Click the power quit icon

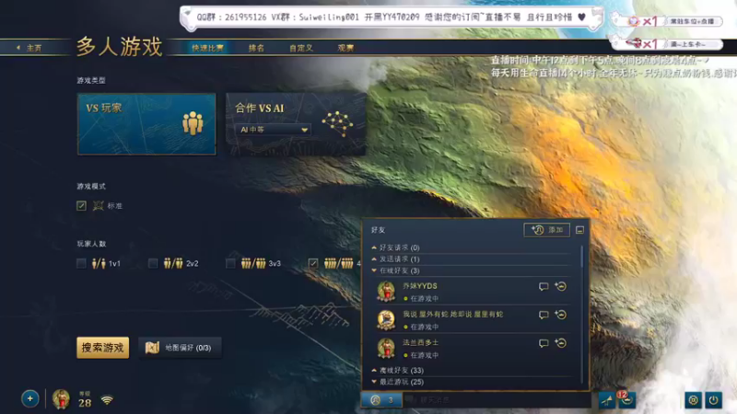[713, 400]
